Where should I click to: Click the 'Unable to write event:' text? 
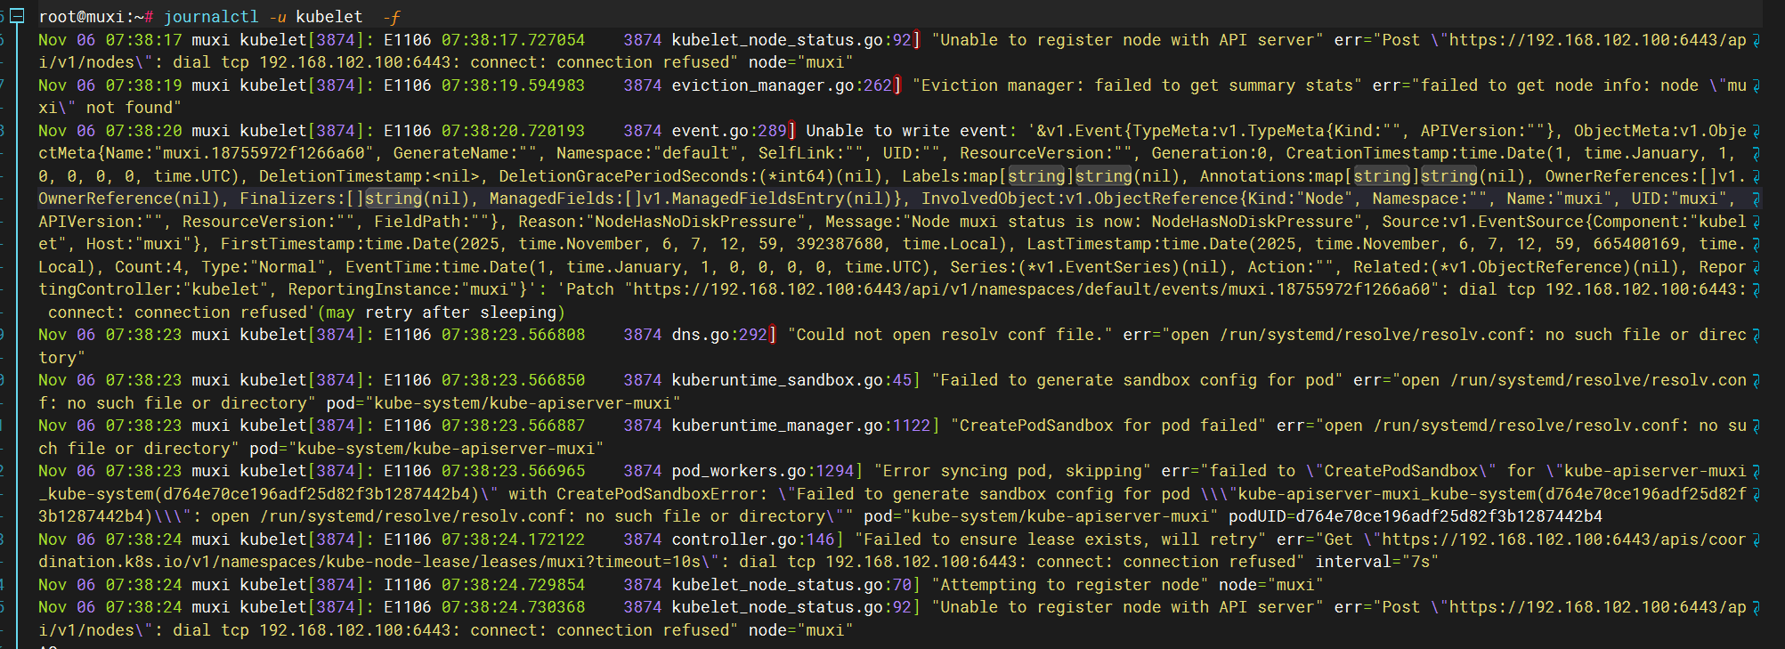(912, 131)
